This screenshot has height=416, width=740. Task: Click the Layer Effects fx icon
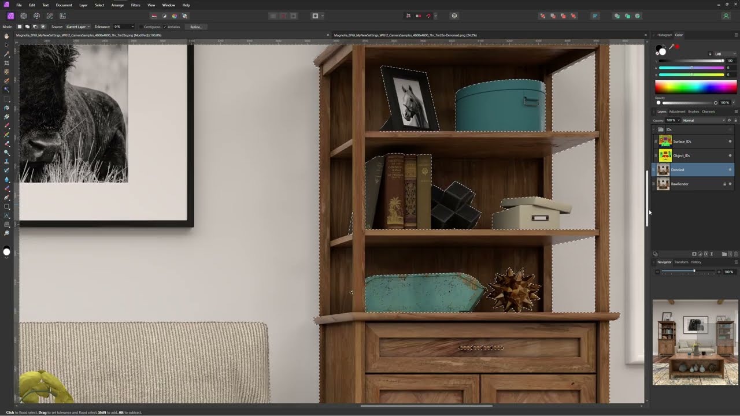pos(706,254)
